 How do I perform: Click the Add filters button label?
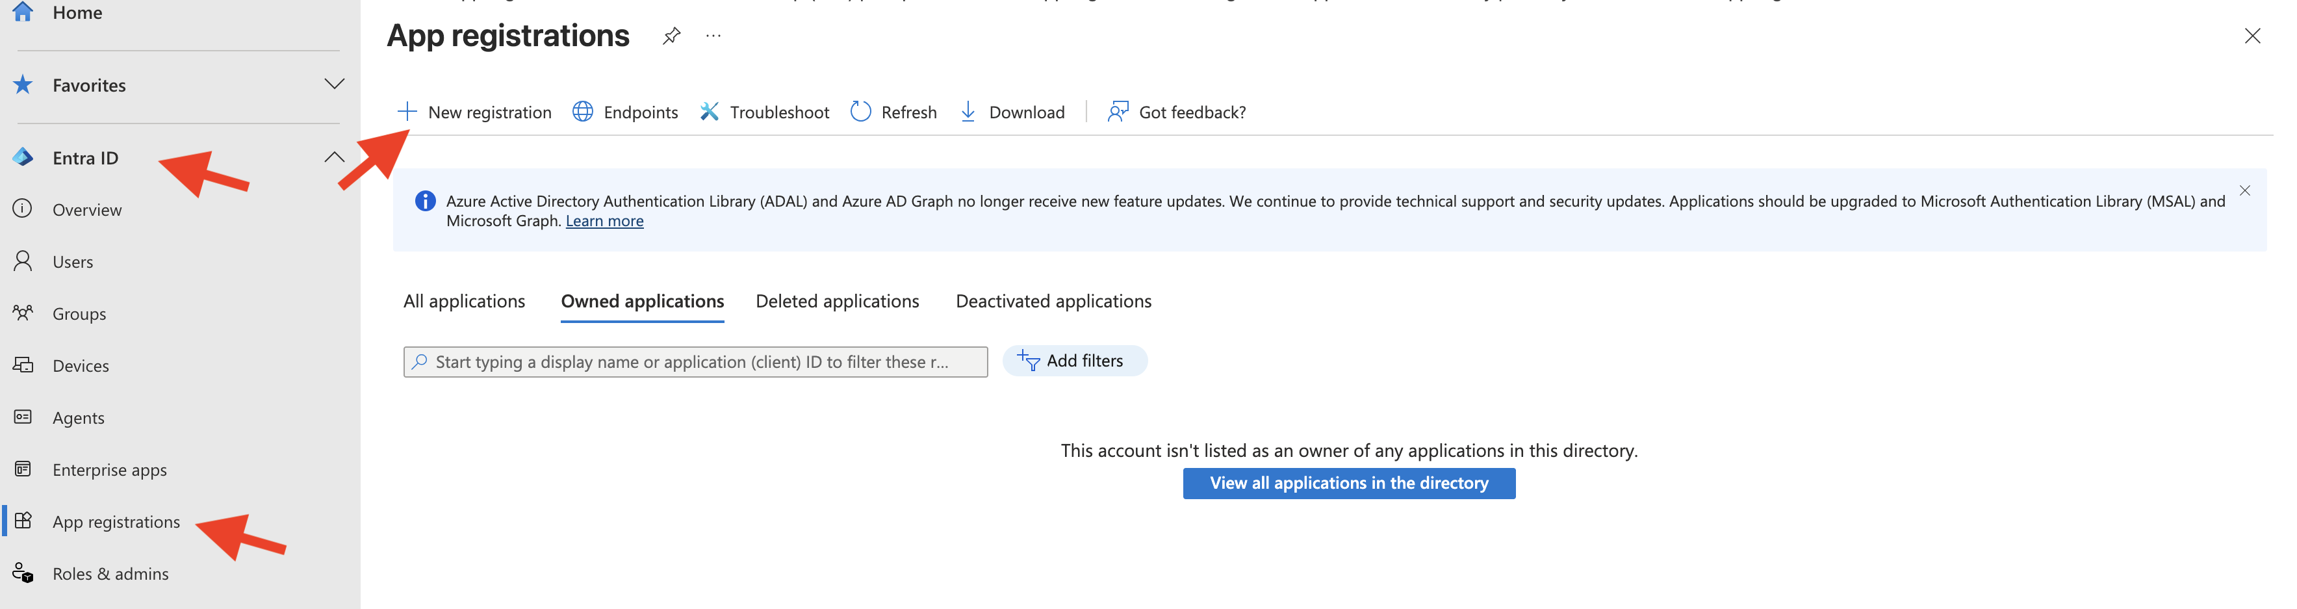(x=1084, y=360)
